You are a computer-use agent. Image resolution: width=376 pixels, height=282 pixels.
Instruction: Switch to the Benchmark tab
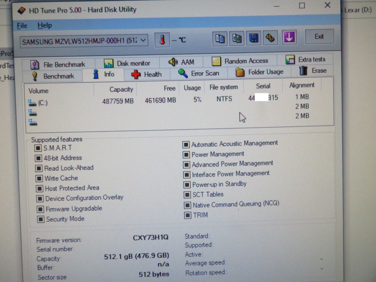53,76
